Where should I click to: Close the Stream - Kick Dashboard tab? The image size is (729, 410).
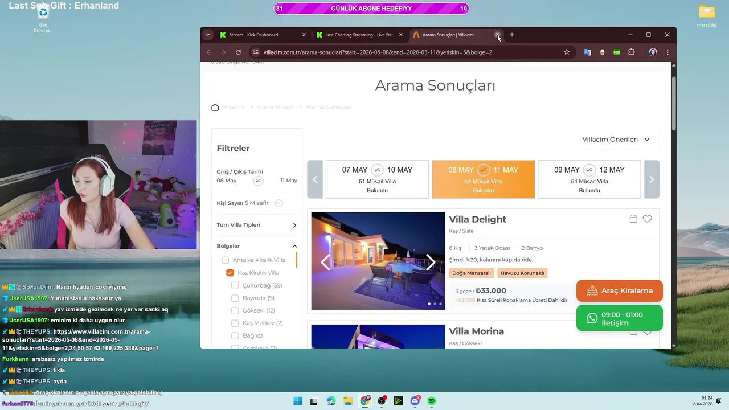(x=304, y=35)
